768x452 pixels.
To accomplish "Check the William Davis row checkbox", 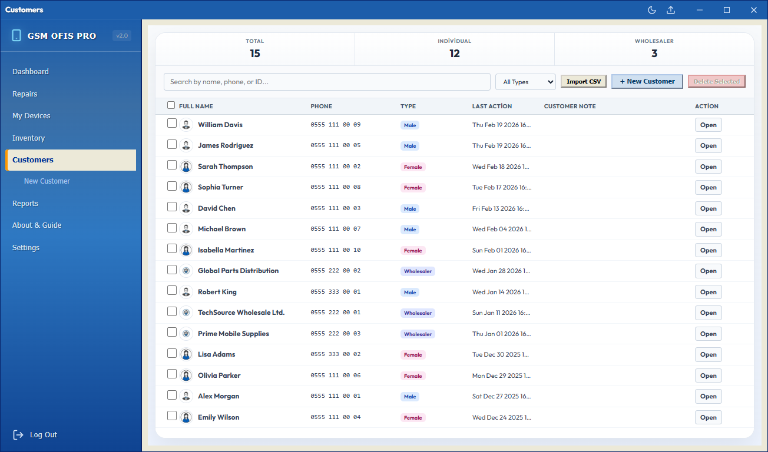I will click(x=172, y=124).
